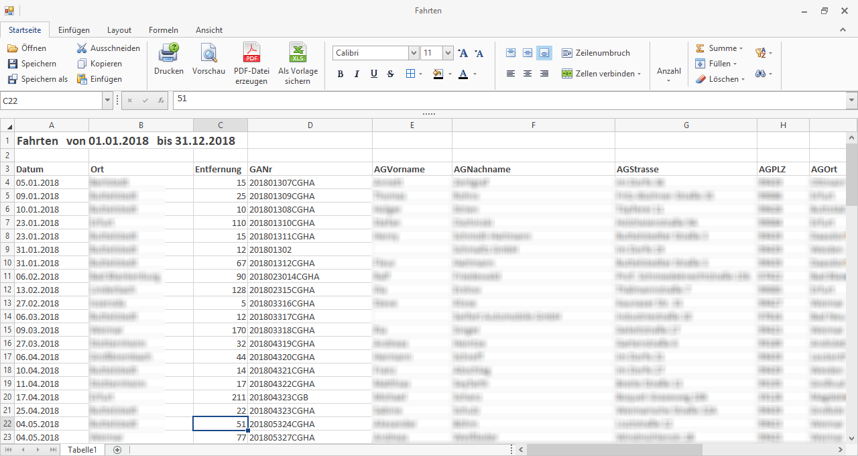Insert a sum with Summe
858x456 pixels.
[719, 48]
